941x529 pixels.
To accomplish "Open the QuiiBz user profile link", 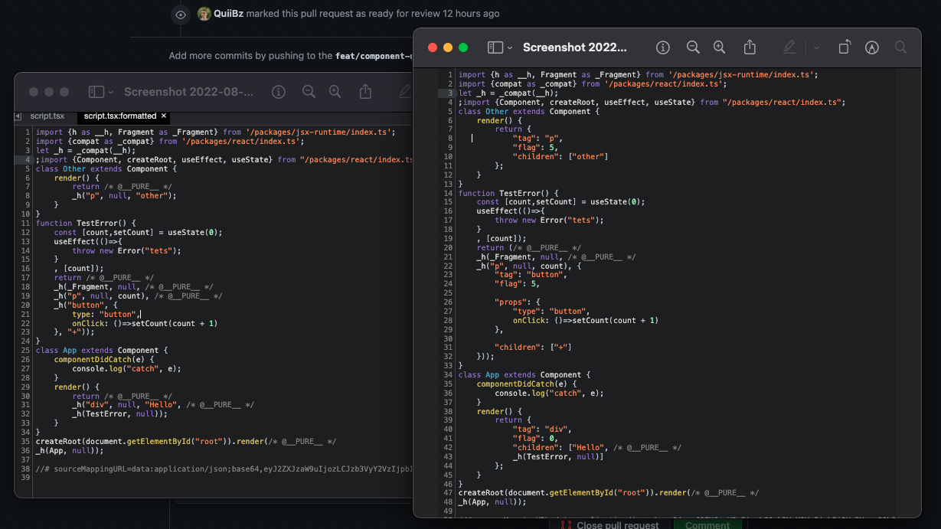I will click(228, 14).
